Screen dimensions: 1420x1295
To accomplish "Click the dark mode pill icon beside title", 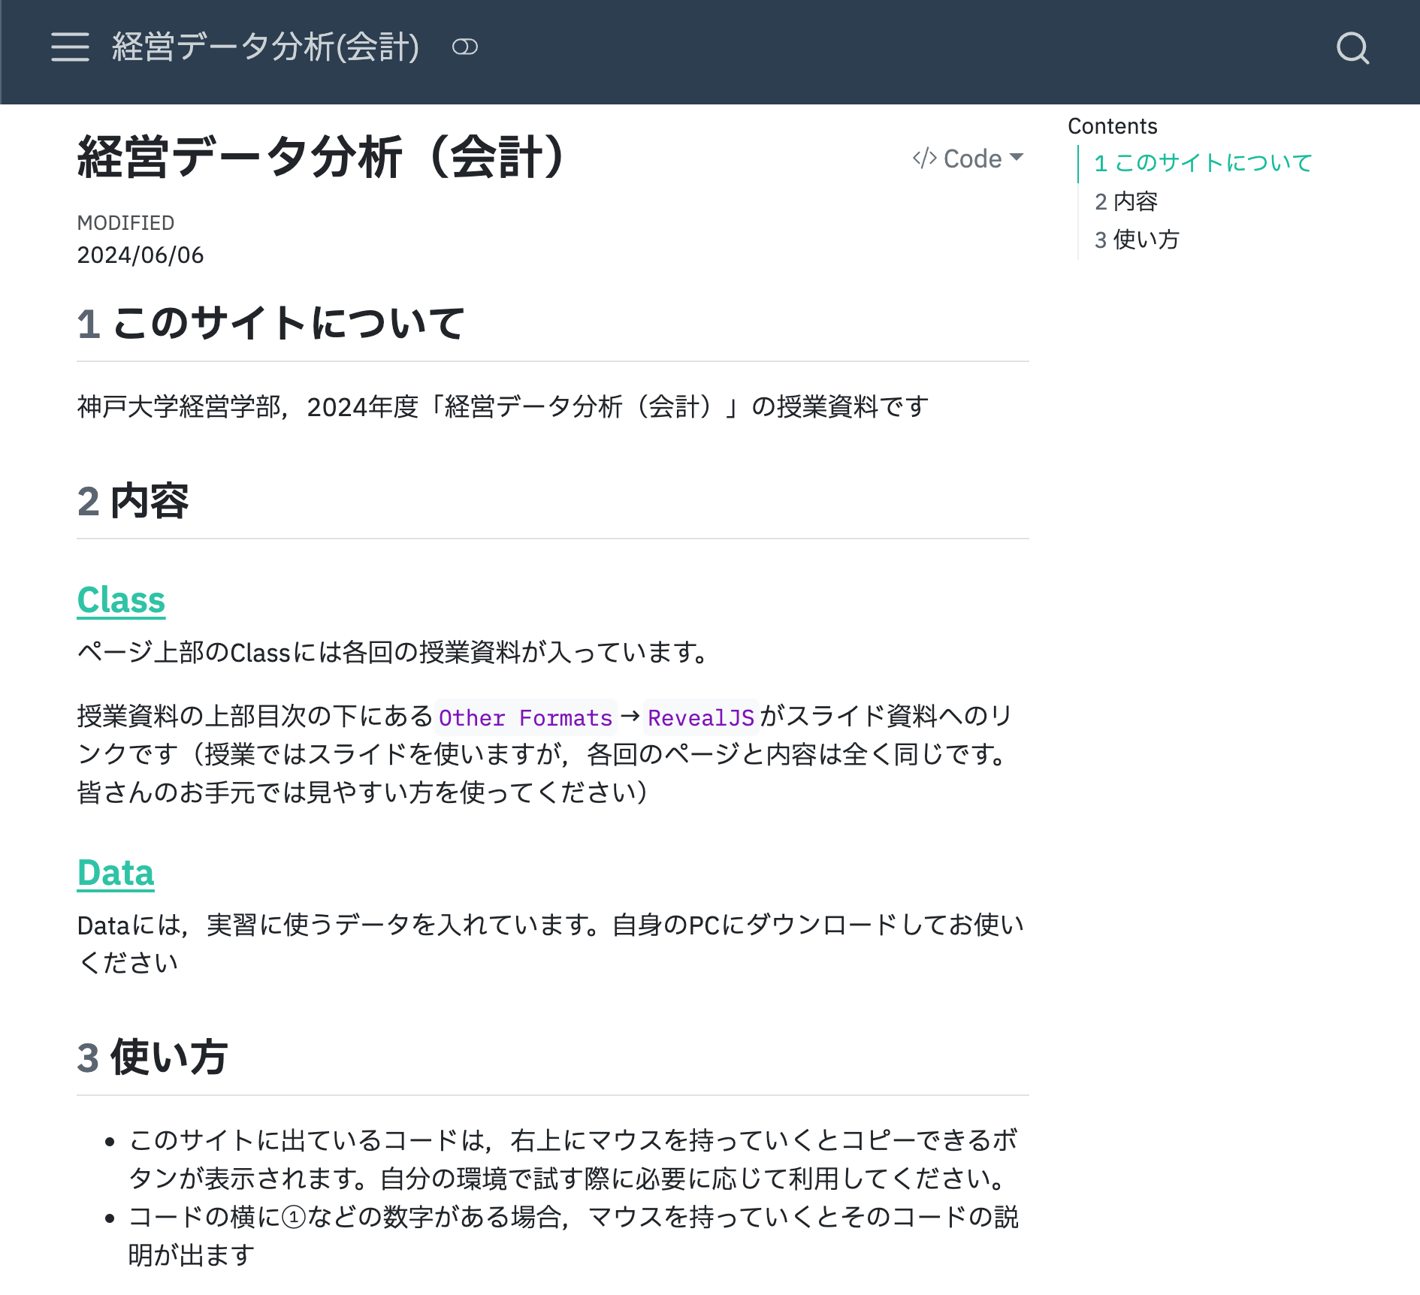I will 464,47.
